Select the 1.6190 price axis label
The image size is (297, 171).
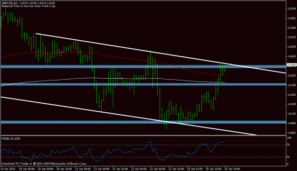pyautogui.click(x=291, y=85)
